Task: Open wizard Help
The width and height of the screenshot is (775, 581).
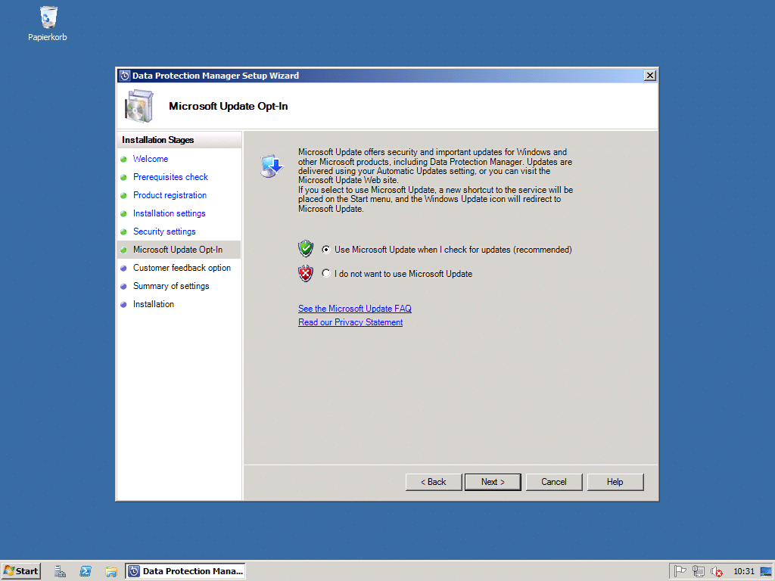Action: pyautogui.click(x=615, y=482)
